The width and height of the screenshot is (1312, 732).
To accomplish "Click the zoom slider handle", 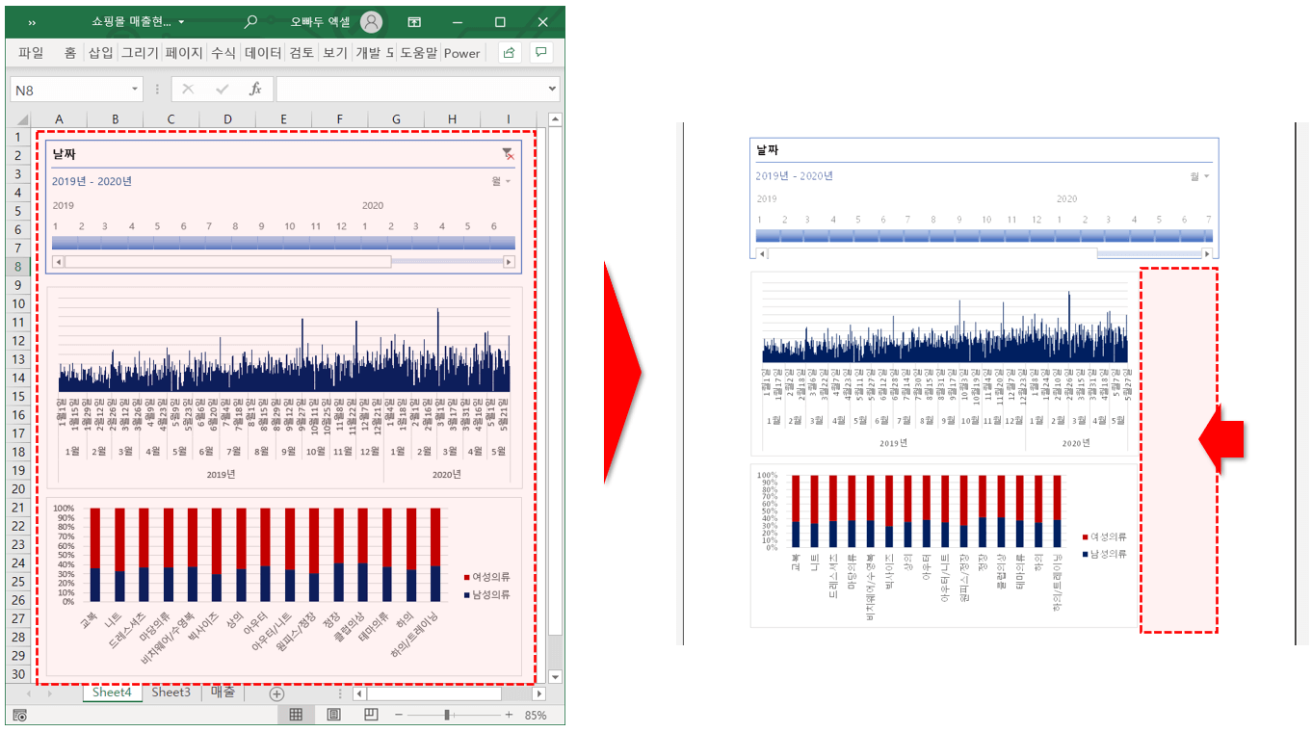I will (447, 715).
